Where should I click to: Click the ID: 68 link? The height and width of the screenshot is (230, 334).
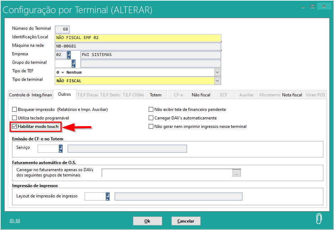[x=15, y=221]
